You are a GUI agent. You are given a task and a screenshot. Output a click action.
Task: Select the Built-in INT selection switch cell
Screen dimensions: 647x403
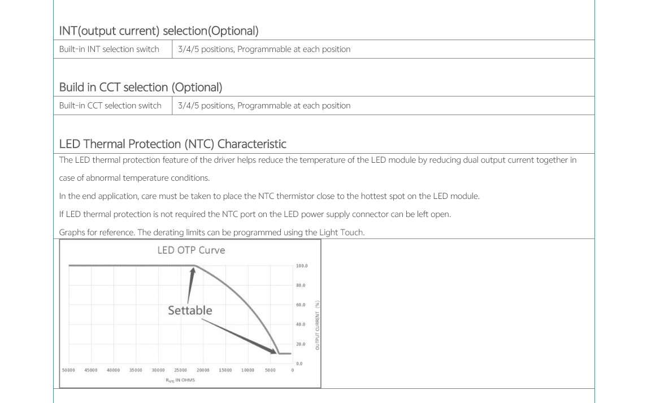(109, 49)
